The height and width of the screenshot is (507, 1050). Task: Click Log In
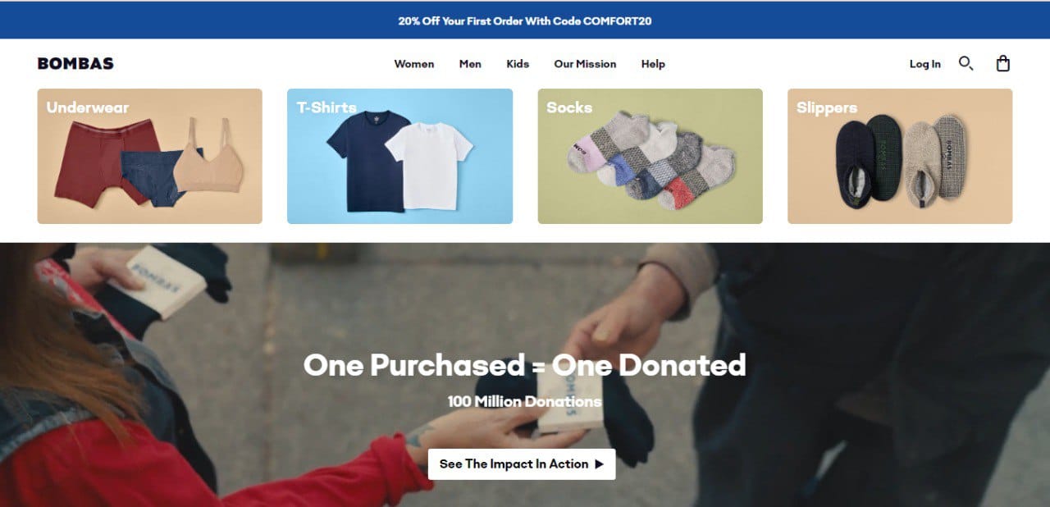925,64
